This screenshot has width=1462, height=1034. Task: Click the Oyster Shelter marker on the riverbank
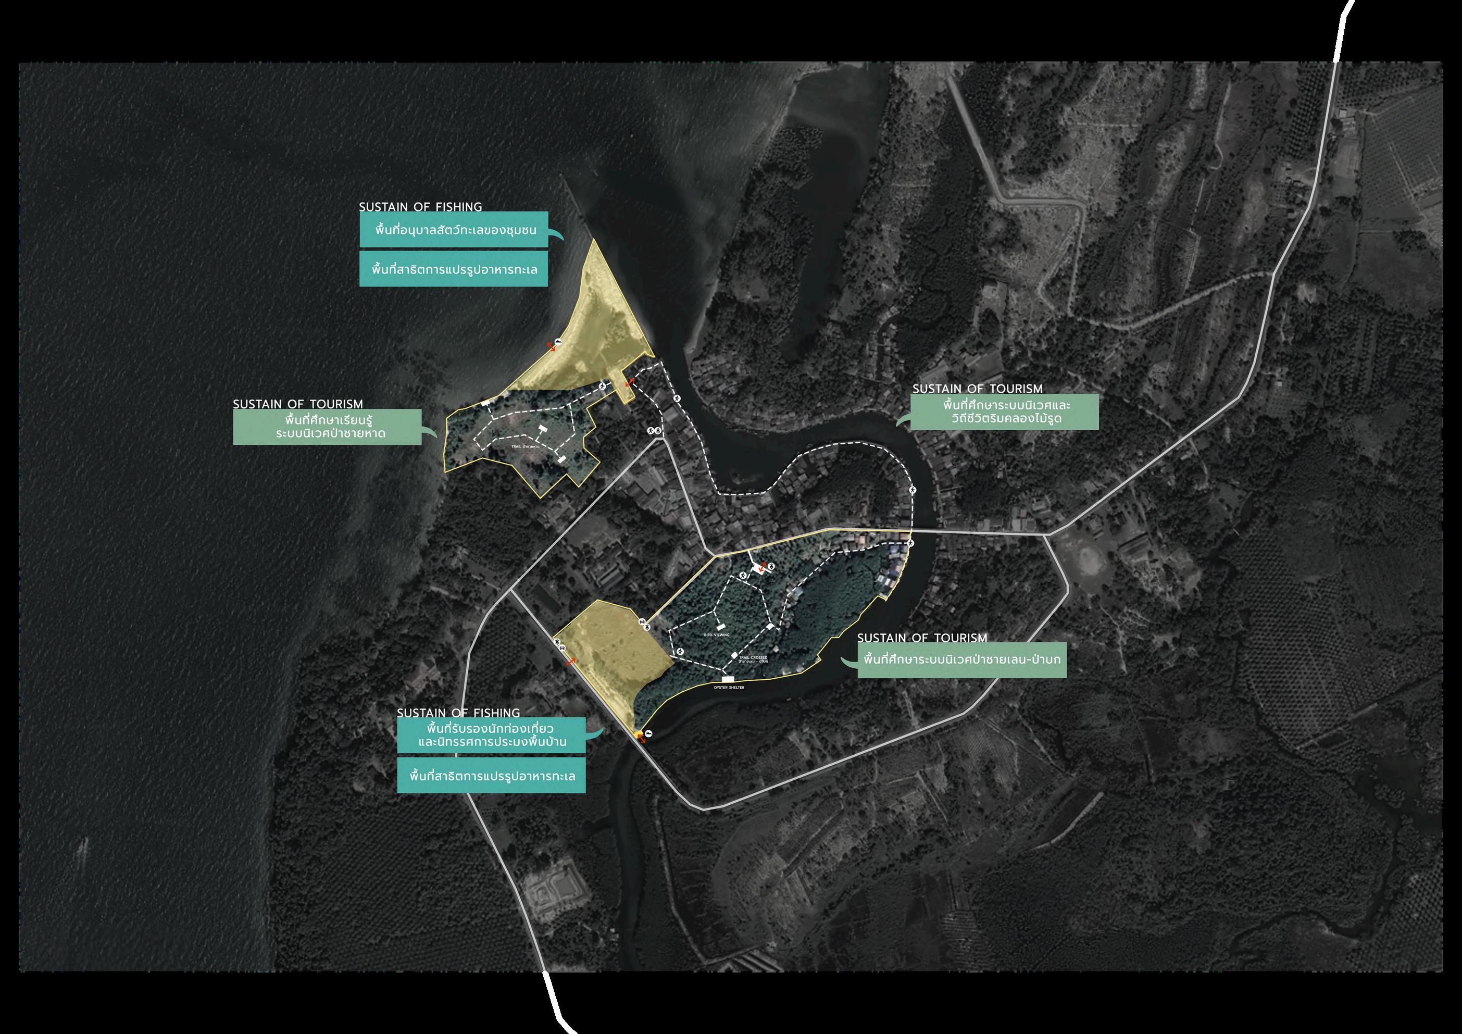[729, 679]
